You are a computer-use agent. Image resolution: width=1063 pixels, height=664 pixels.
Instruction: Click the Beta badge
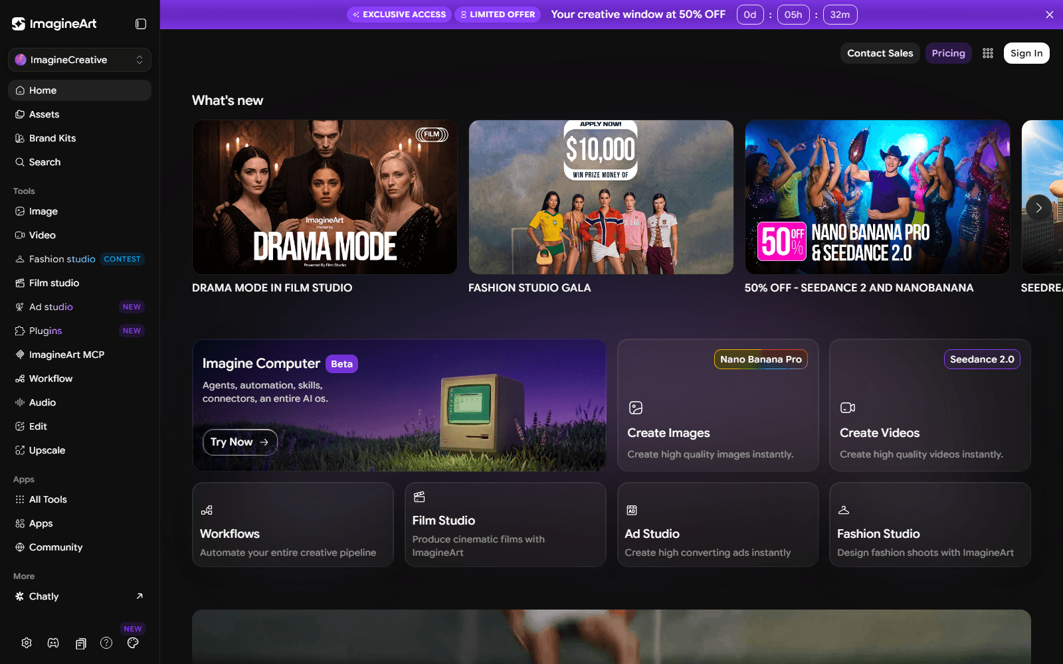tap(341, 364)
